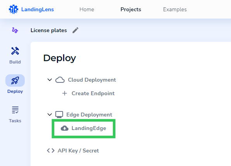Click the code brackets icon beside API Key
Image resolution: width=231 pixels, height=166 pixels.
click(x=51, y=151)
